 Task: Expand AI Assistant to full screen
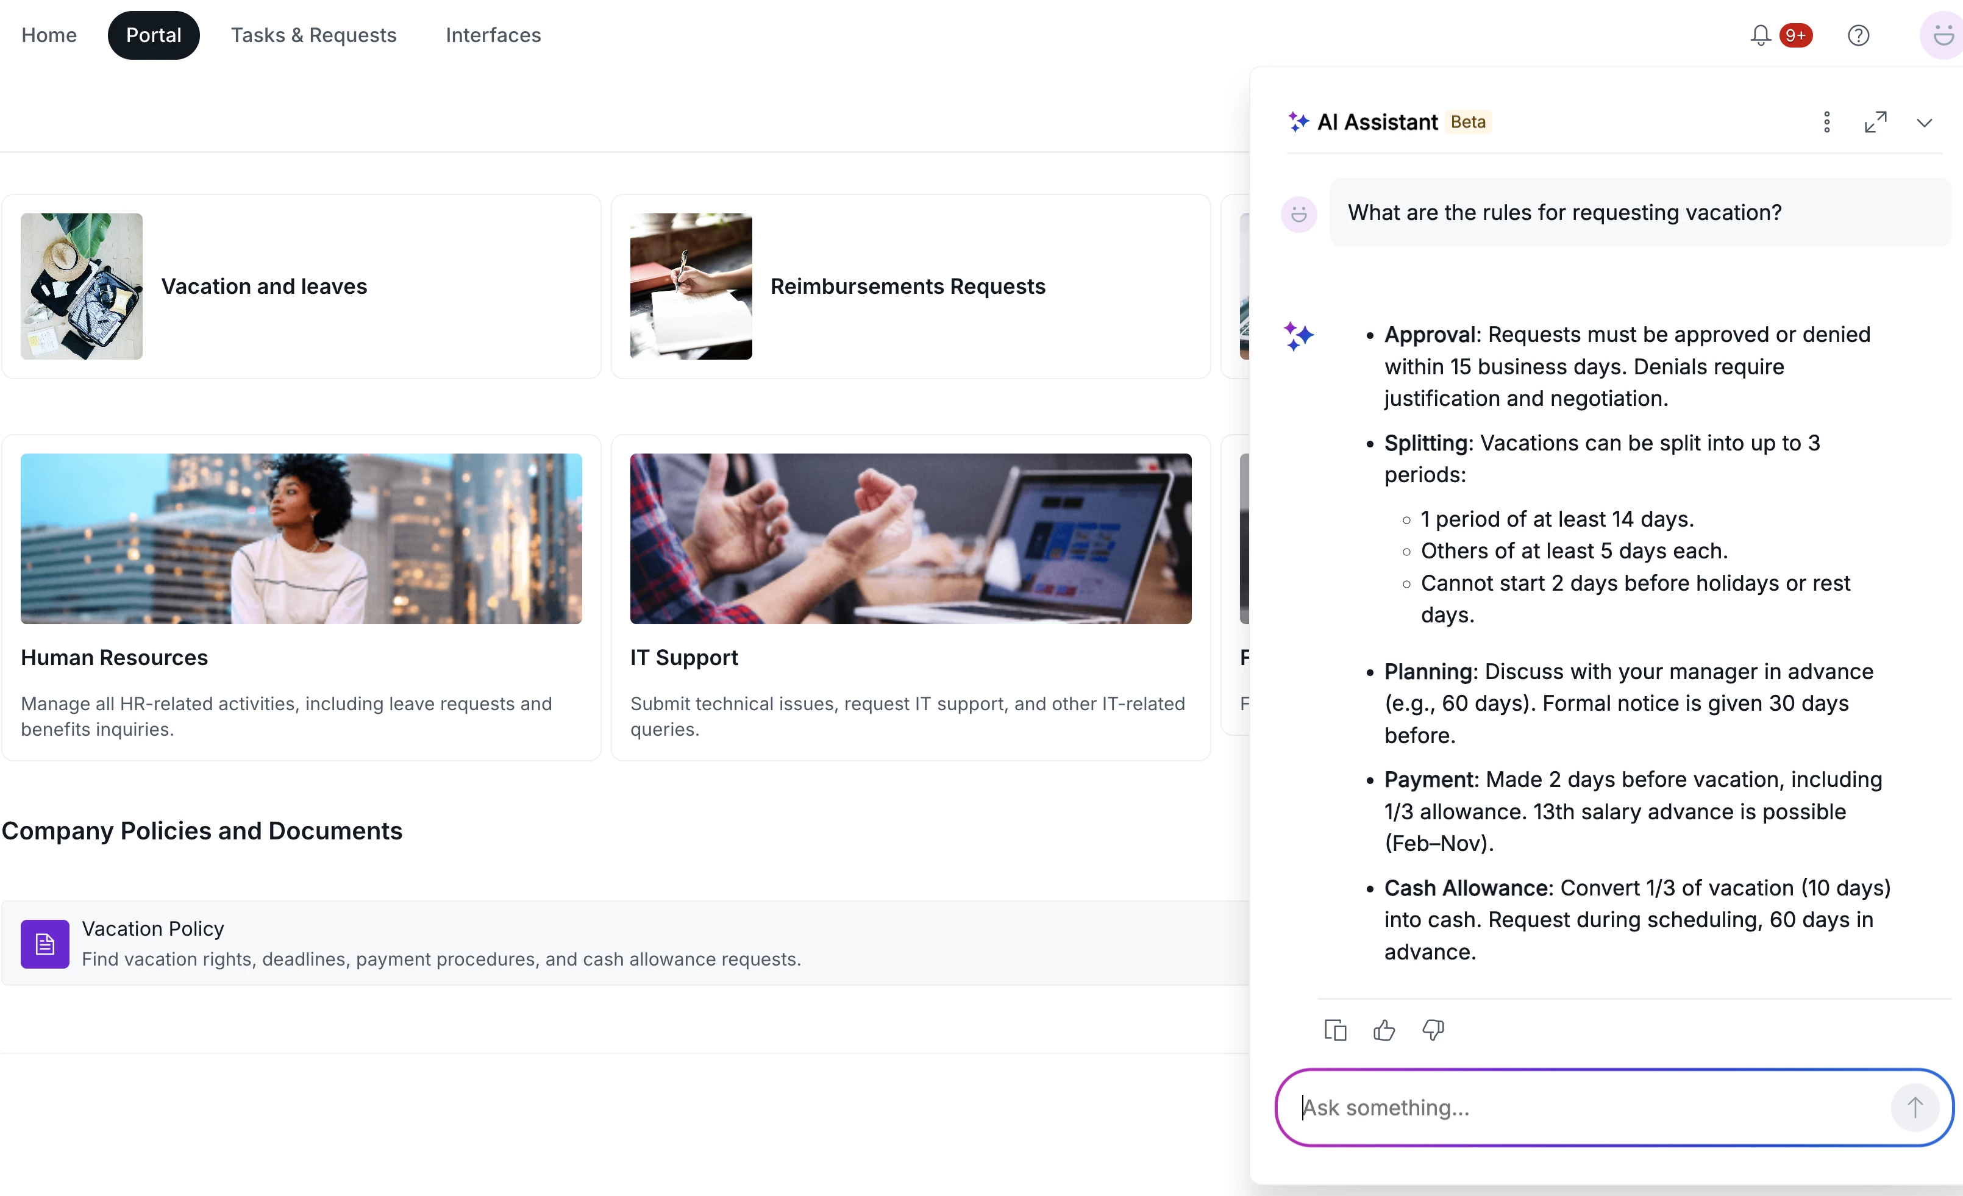pyautogui.click(x=1875, y=122)
